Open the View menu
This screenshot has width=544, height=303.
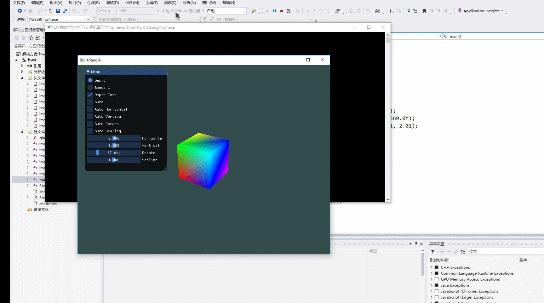click(x=56, y=3)
